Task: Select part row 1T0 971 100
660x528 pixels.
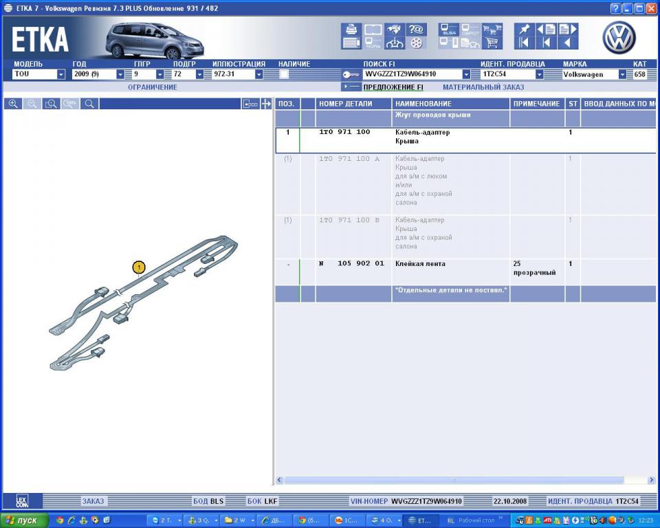Action: tap(465, 140)
